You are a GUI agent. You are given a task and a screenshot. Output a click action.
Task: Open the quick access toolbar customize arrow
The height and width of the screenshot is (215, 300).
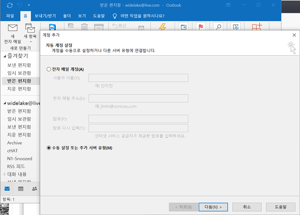[29, 5]
